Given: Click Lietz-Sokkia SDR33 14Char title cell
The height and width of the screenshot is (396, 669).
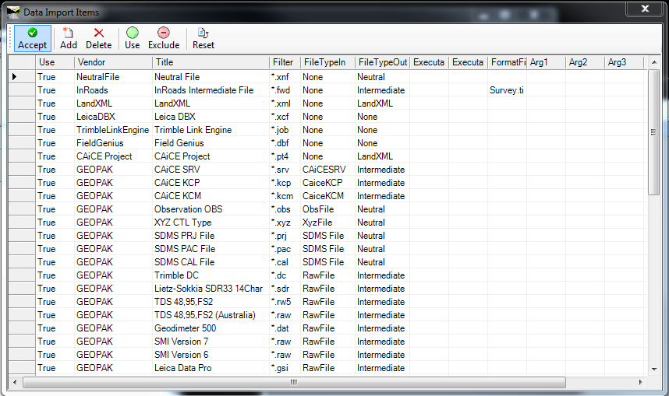Looking at the screenshot, I should (211, 288).
